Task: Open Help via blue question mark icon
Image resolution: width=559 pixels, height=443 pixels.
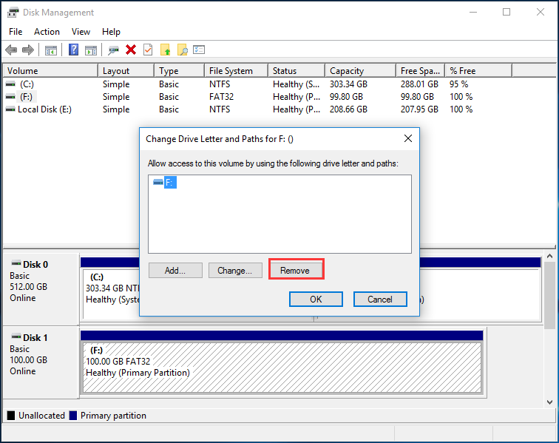Action: click(73, 50)
